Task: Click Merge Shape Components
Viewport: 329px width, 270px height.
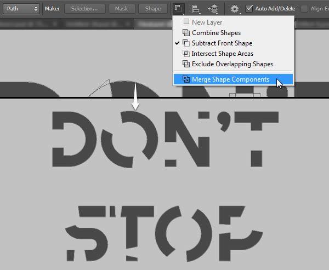Action: coord(234,79)
